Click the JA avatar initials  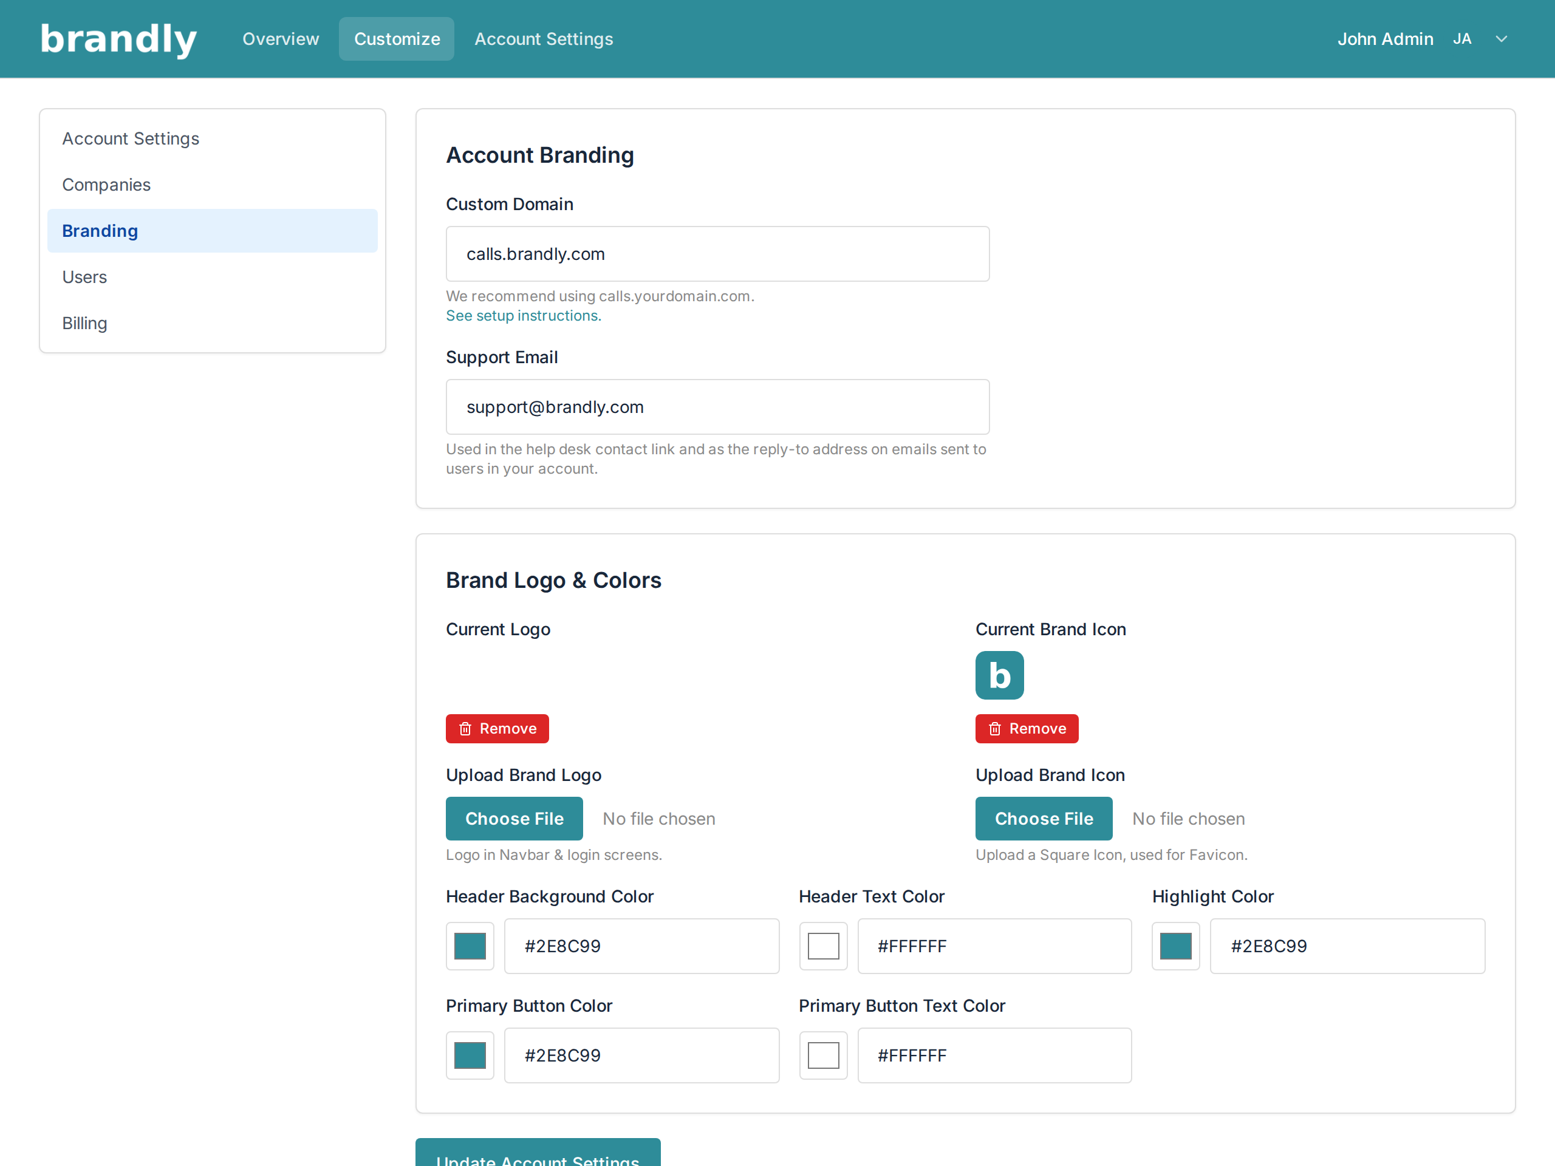1461,39
